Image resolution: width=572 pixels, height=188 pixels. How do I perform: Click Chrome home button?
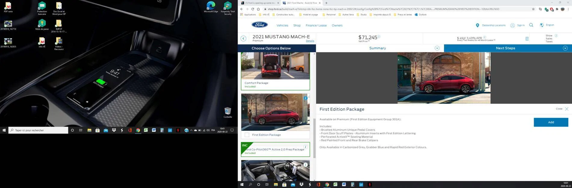(258, 9)
